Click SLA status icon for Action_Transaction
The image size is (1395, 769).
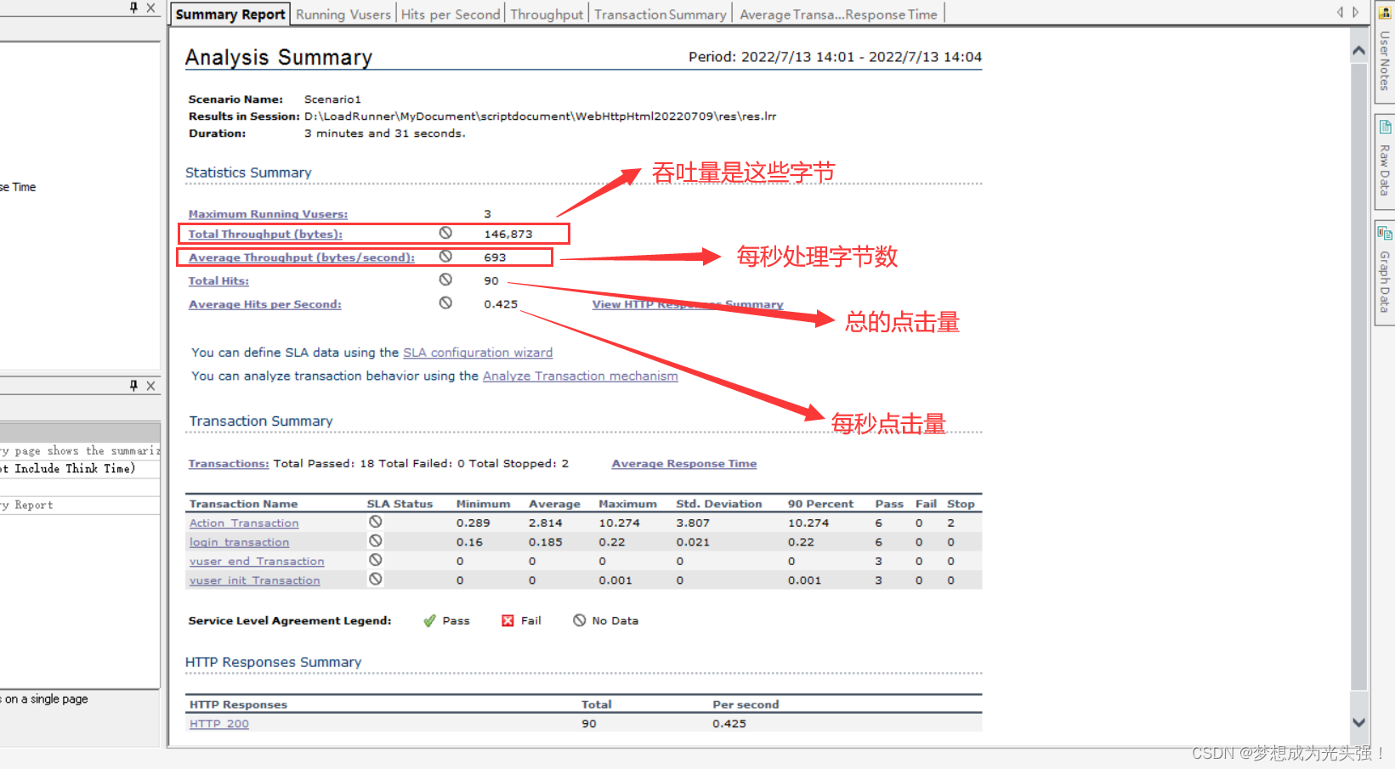tap(376, 522)
